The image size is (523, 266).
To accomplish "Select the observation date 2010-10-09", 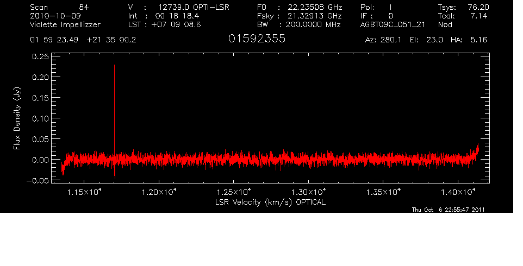I will point(55,16).
